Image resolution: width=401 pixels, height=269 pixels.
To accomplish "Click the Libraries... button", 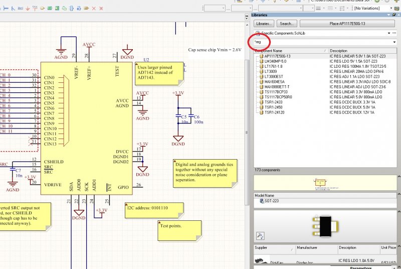I will 264,24.
